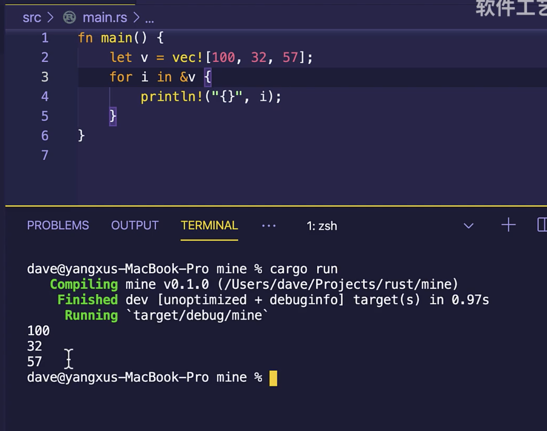Click the target/debug/mine path in terminal output
Image resolution: width=547 pixels, height=431 pixels.
[201, 315]
